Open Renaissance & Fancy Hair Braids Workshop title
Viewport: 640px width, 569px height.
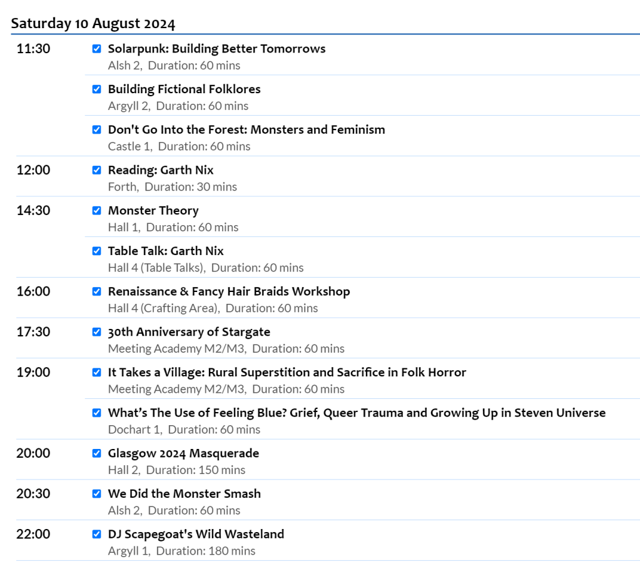(228, 291)
